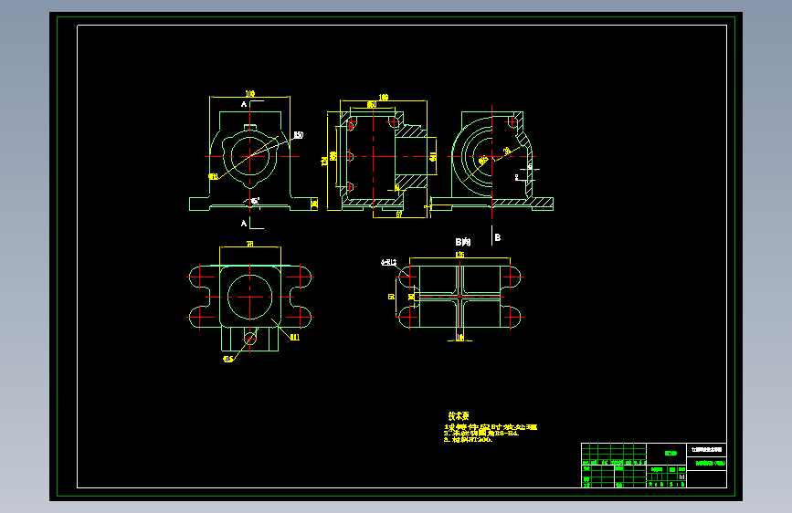Click the upper 'A' section cut marker
The height and width of the screenshot is (513, 792).
[244, 104]
